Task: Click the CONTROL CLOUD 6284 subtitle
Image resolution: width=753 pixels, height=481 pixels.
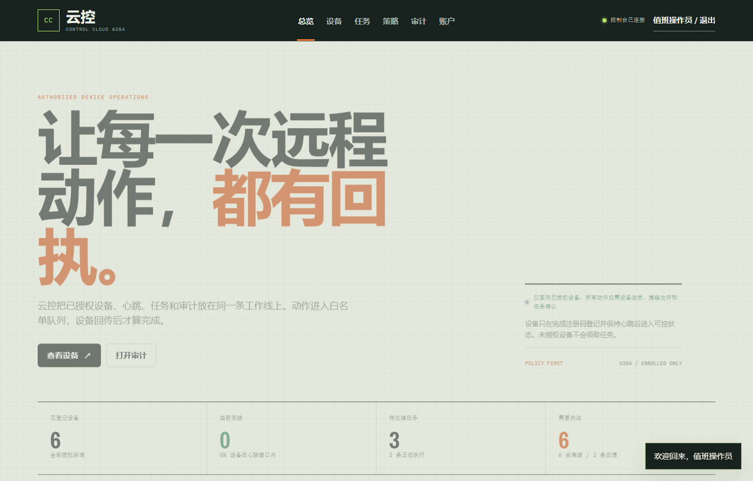Action: (95, 29)
